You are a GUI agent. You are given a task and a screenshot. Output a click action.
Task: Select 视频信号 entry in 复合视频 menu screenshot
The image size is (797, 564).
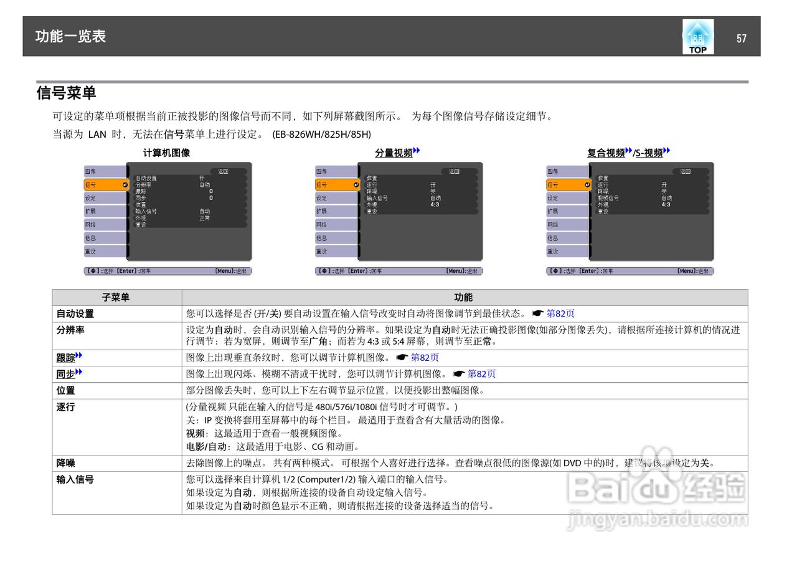coord(652,198)
